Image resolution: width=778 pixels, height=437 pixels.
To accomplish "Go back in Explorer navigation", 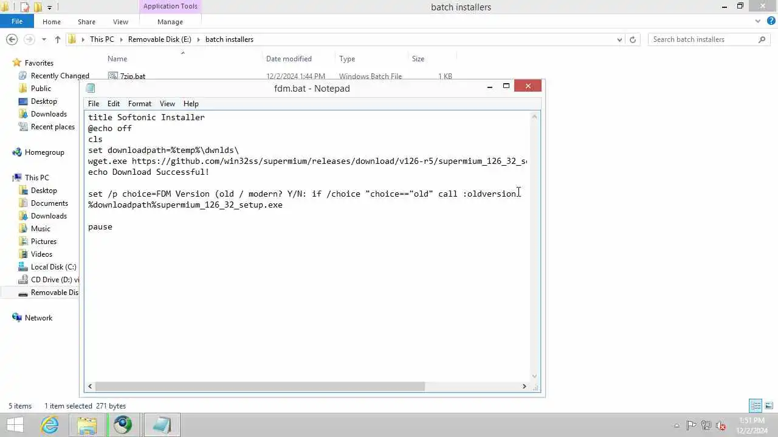I will (12, 39).
